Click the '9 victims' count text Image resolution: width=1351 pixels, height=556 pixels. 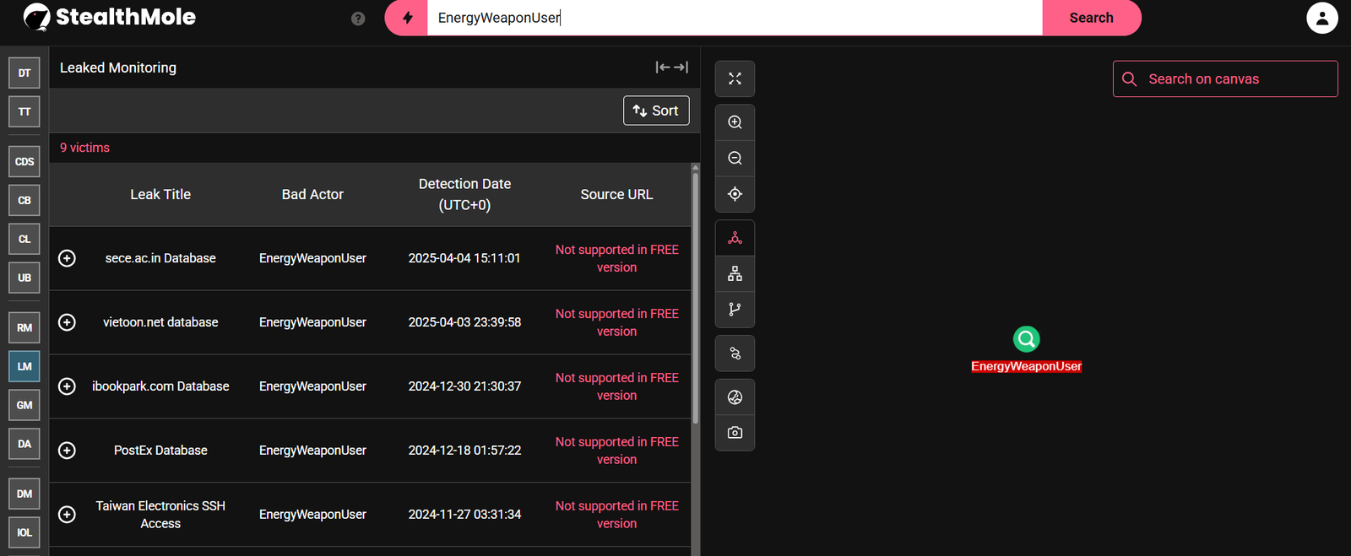click(84, 148)
